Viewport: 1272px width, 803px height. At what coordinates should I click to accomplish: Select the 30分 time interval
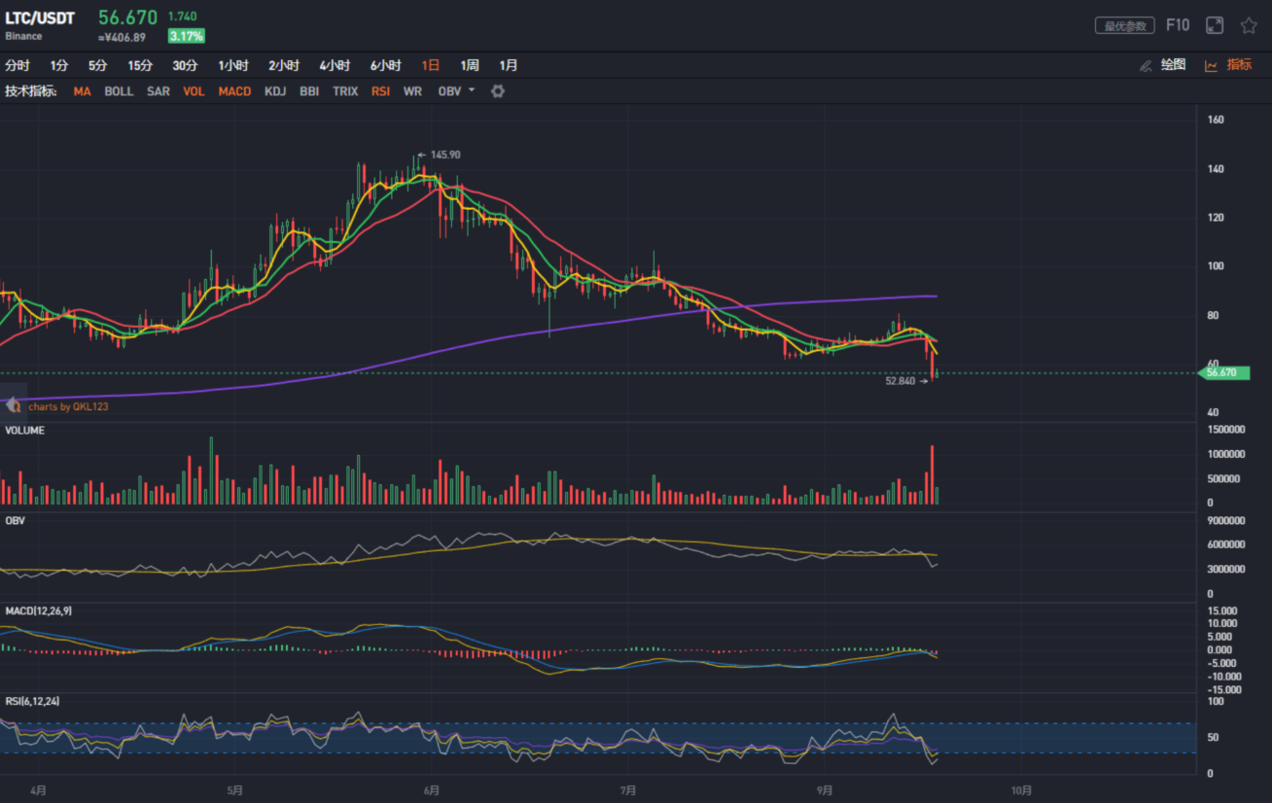click(x=186, y=66)
